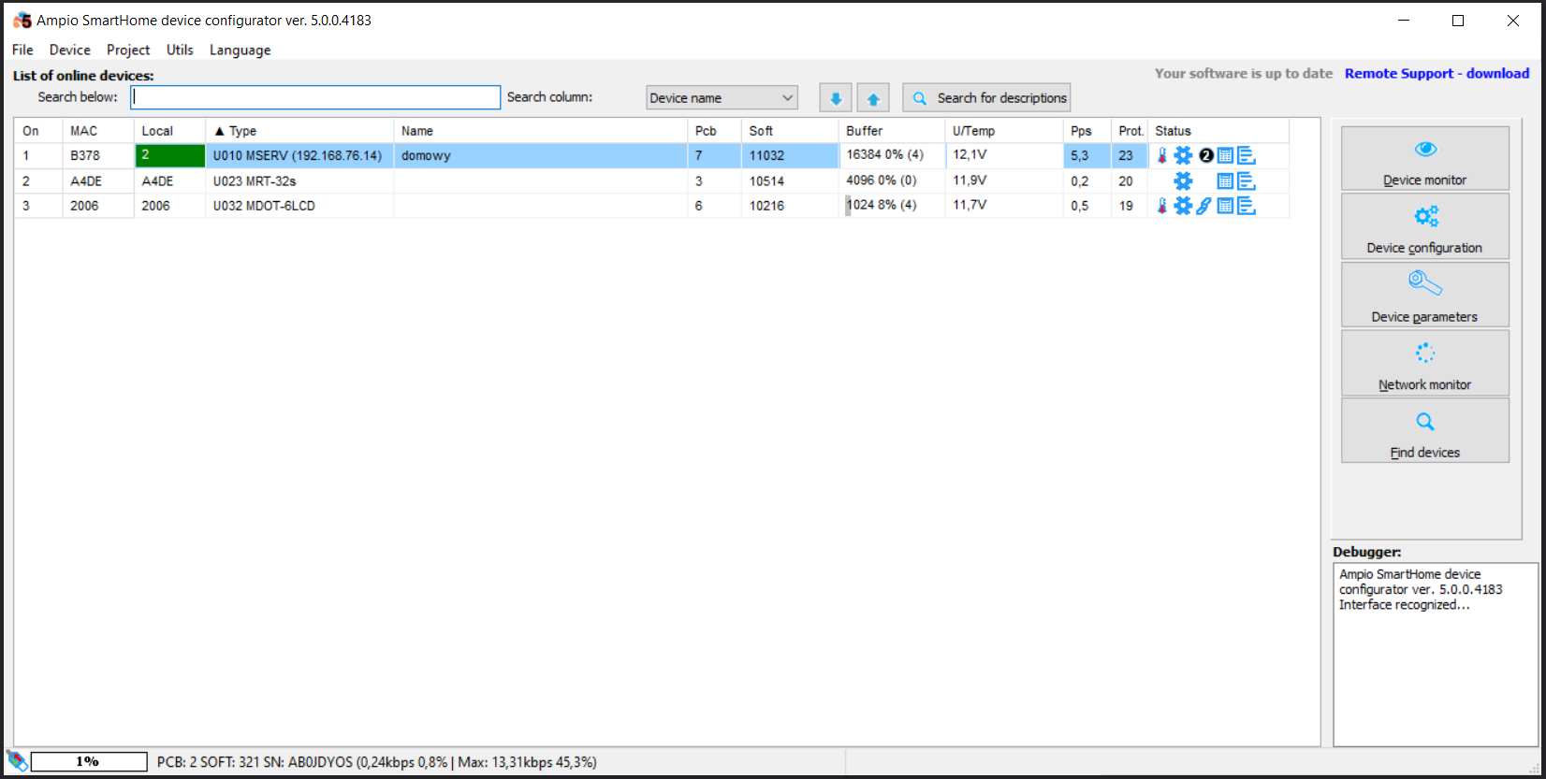
Task: Open Device parameters
Action: pyautogui.click(x=1425, y=295)
